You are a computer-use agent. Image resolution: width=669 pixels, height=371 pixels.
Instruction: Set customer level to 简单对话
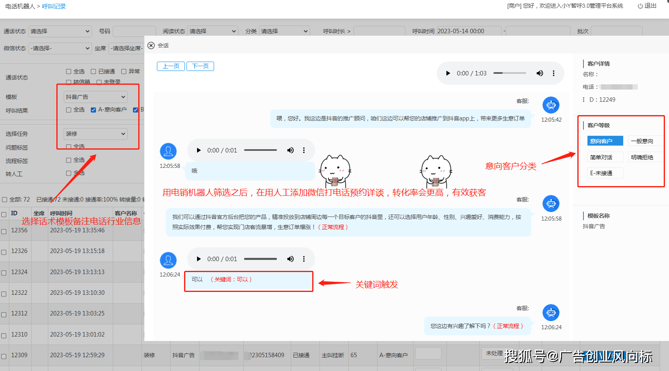tap(605, 157)
